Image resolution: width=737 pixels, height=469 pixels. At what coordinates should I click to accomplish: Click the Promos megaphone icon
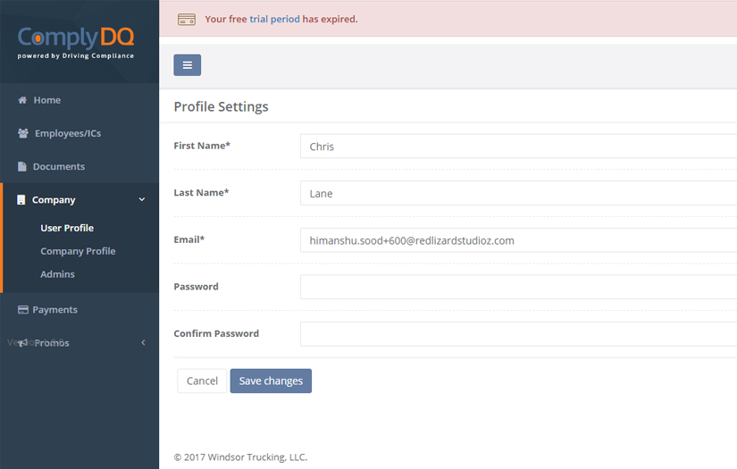coord(22,343)
